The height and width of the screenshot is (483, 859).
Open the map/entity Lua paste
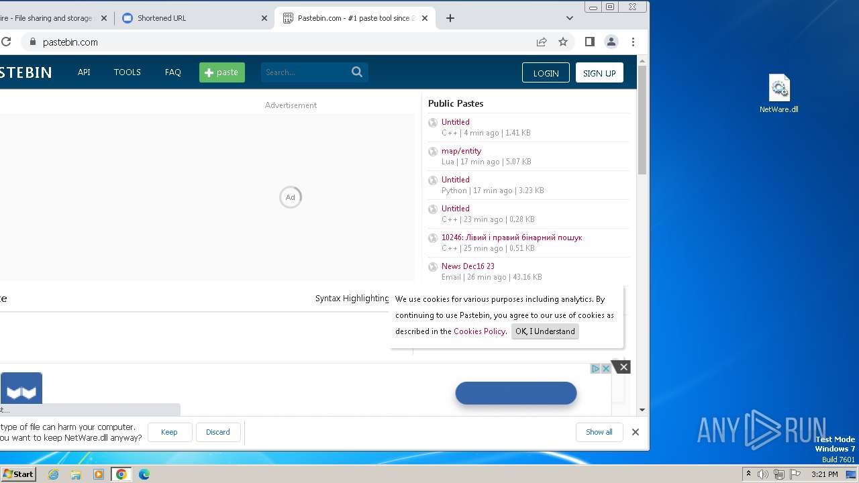(461, 151)
